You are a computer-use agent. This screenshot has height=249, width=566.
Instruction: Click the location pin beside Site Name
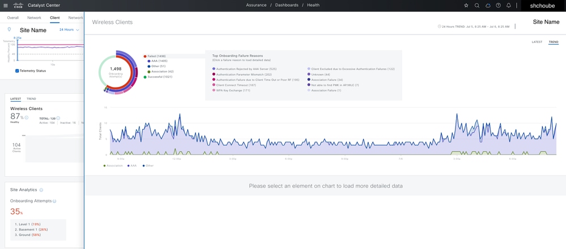[x=9, y=29]
